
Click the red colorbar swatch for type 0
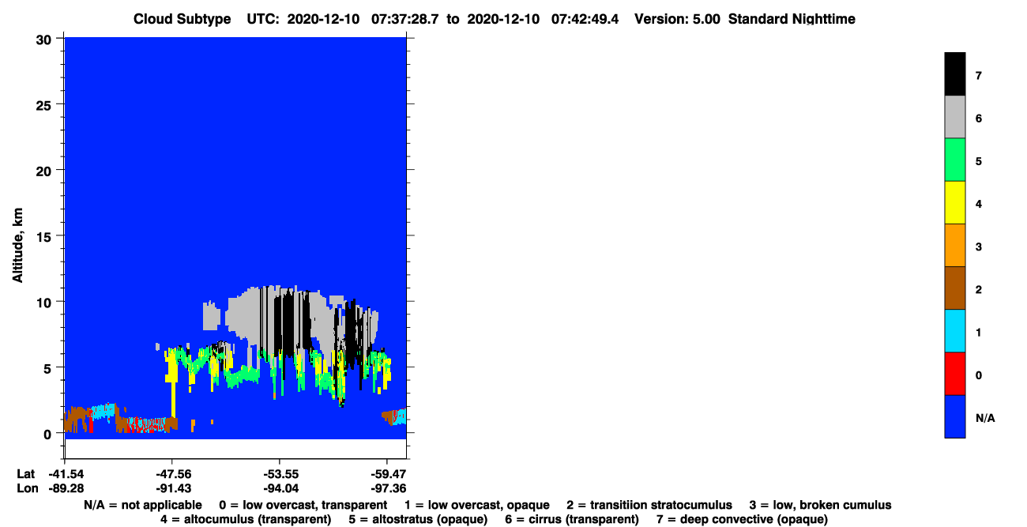pyautogui.click(x=955, y=374)
